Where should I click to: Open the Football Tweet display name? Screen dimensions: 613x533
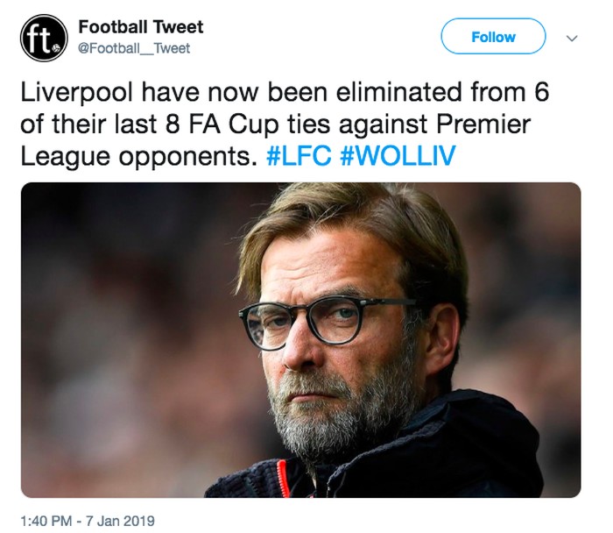tap(140, 28)
